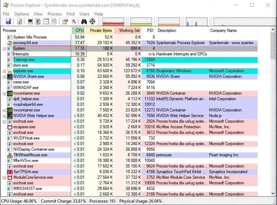Open the blue-spiked I/O mini graph

point(197,22)
